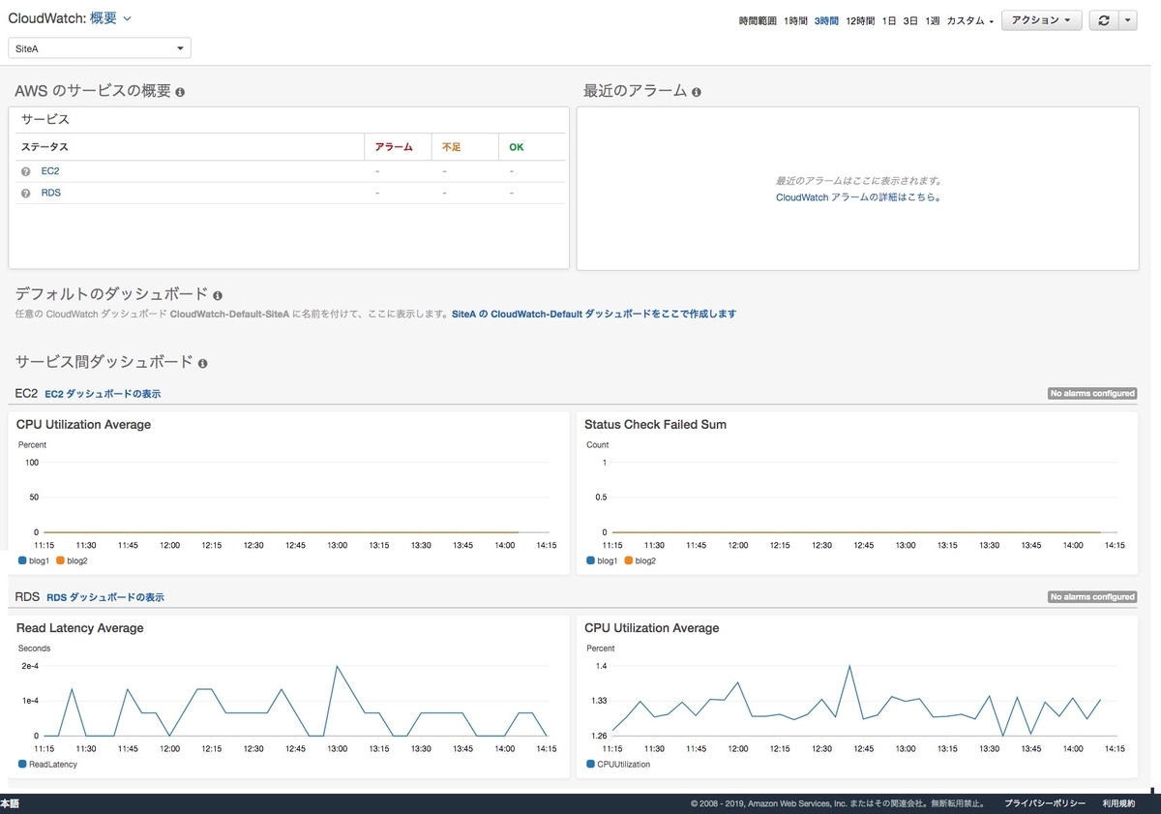Click the Read Latency line graph
Viewport: 1161px width, 814px height.
(x=295, y=701)
